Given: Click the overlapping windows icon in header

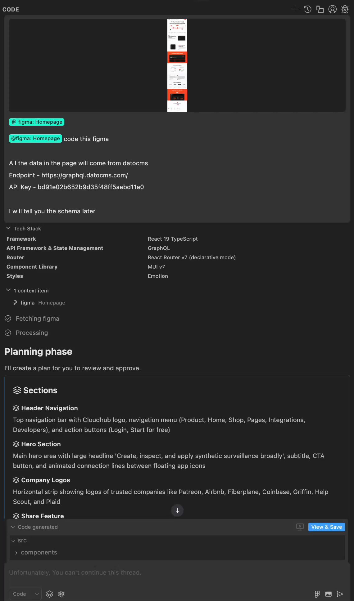Looking at the screenshot, I should point(320,9).
